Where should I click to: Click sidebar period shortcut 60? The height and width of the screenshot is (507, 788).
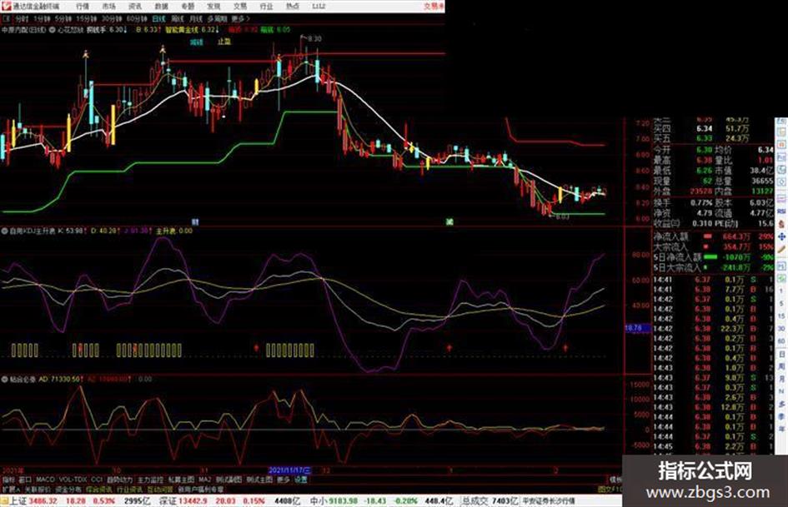pos(781,341)
